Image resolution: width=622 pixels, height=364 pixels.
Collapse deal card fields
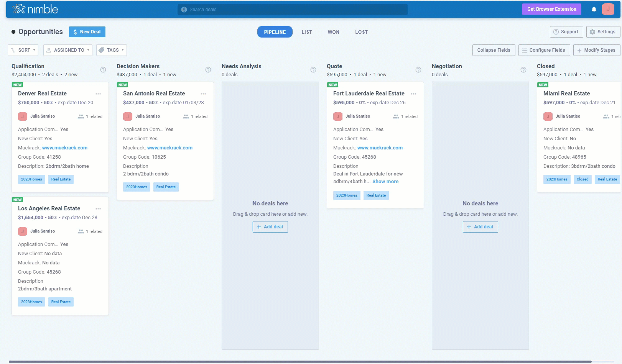(x=494, y=50)
